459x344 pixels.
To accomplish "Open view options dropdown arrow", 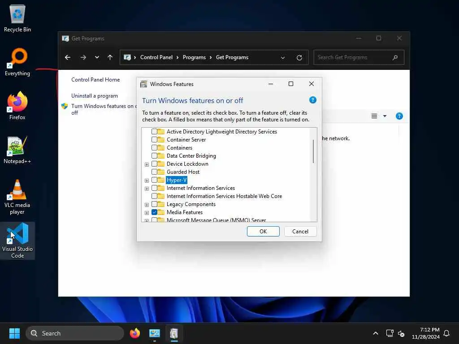I will click(385, 116).
